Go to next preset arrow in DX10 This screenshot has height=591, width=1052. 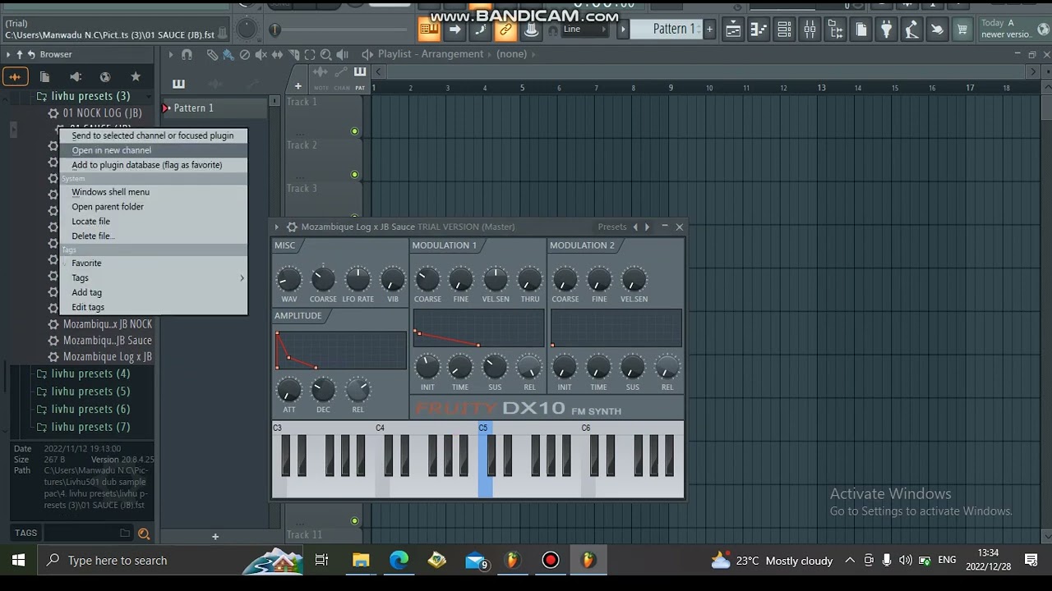coord(647,227)
